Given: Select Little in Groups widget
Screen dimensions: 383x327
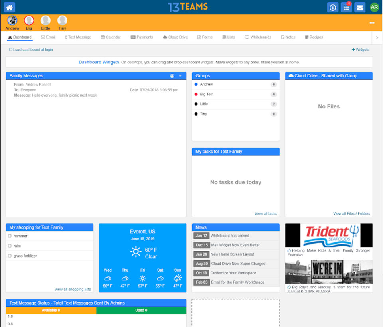Looking at the screenshot, I should 236,104.
